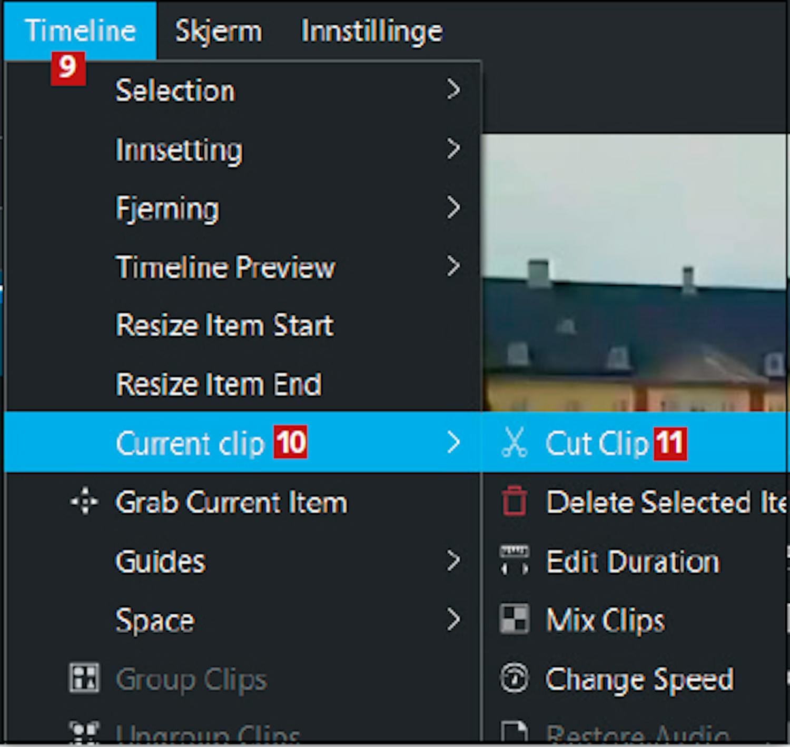This screenshot has height=747, width=790.
Task: Open the Guides submenu
Action: point(161,561)
